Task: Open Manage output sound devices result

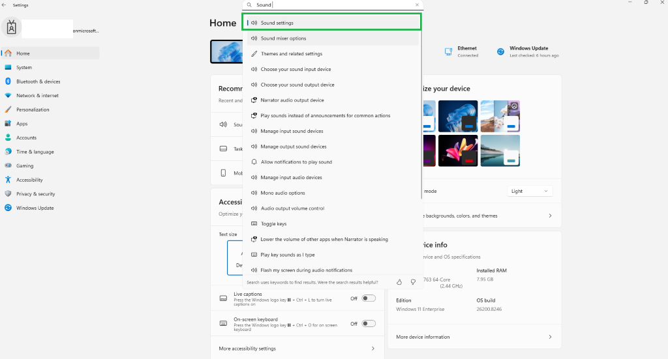Action: click(333, 147)
